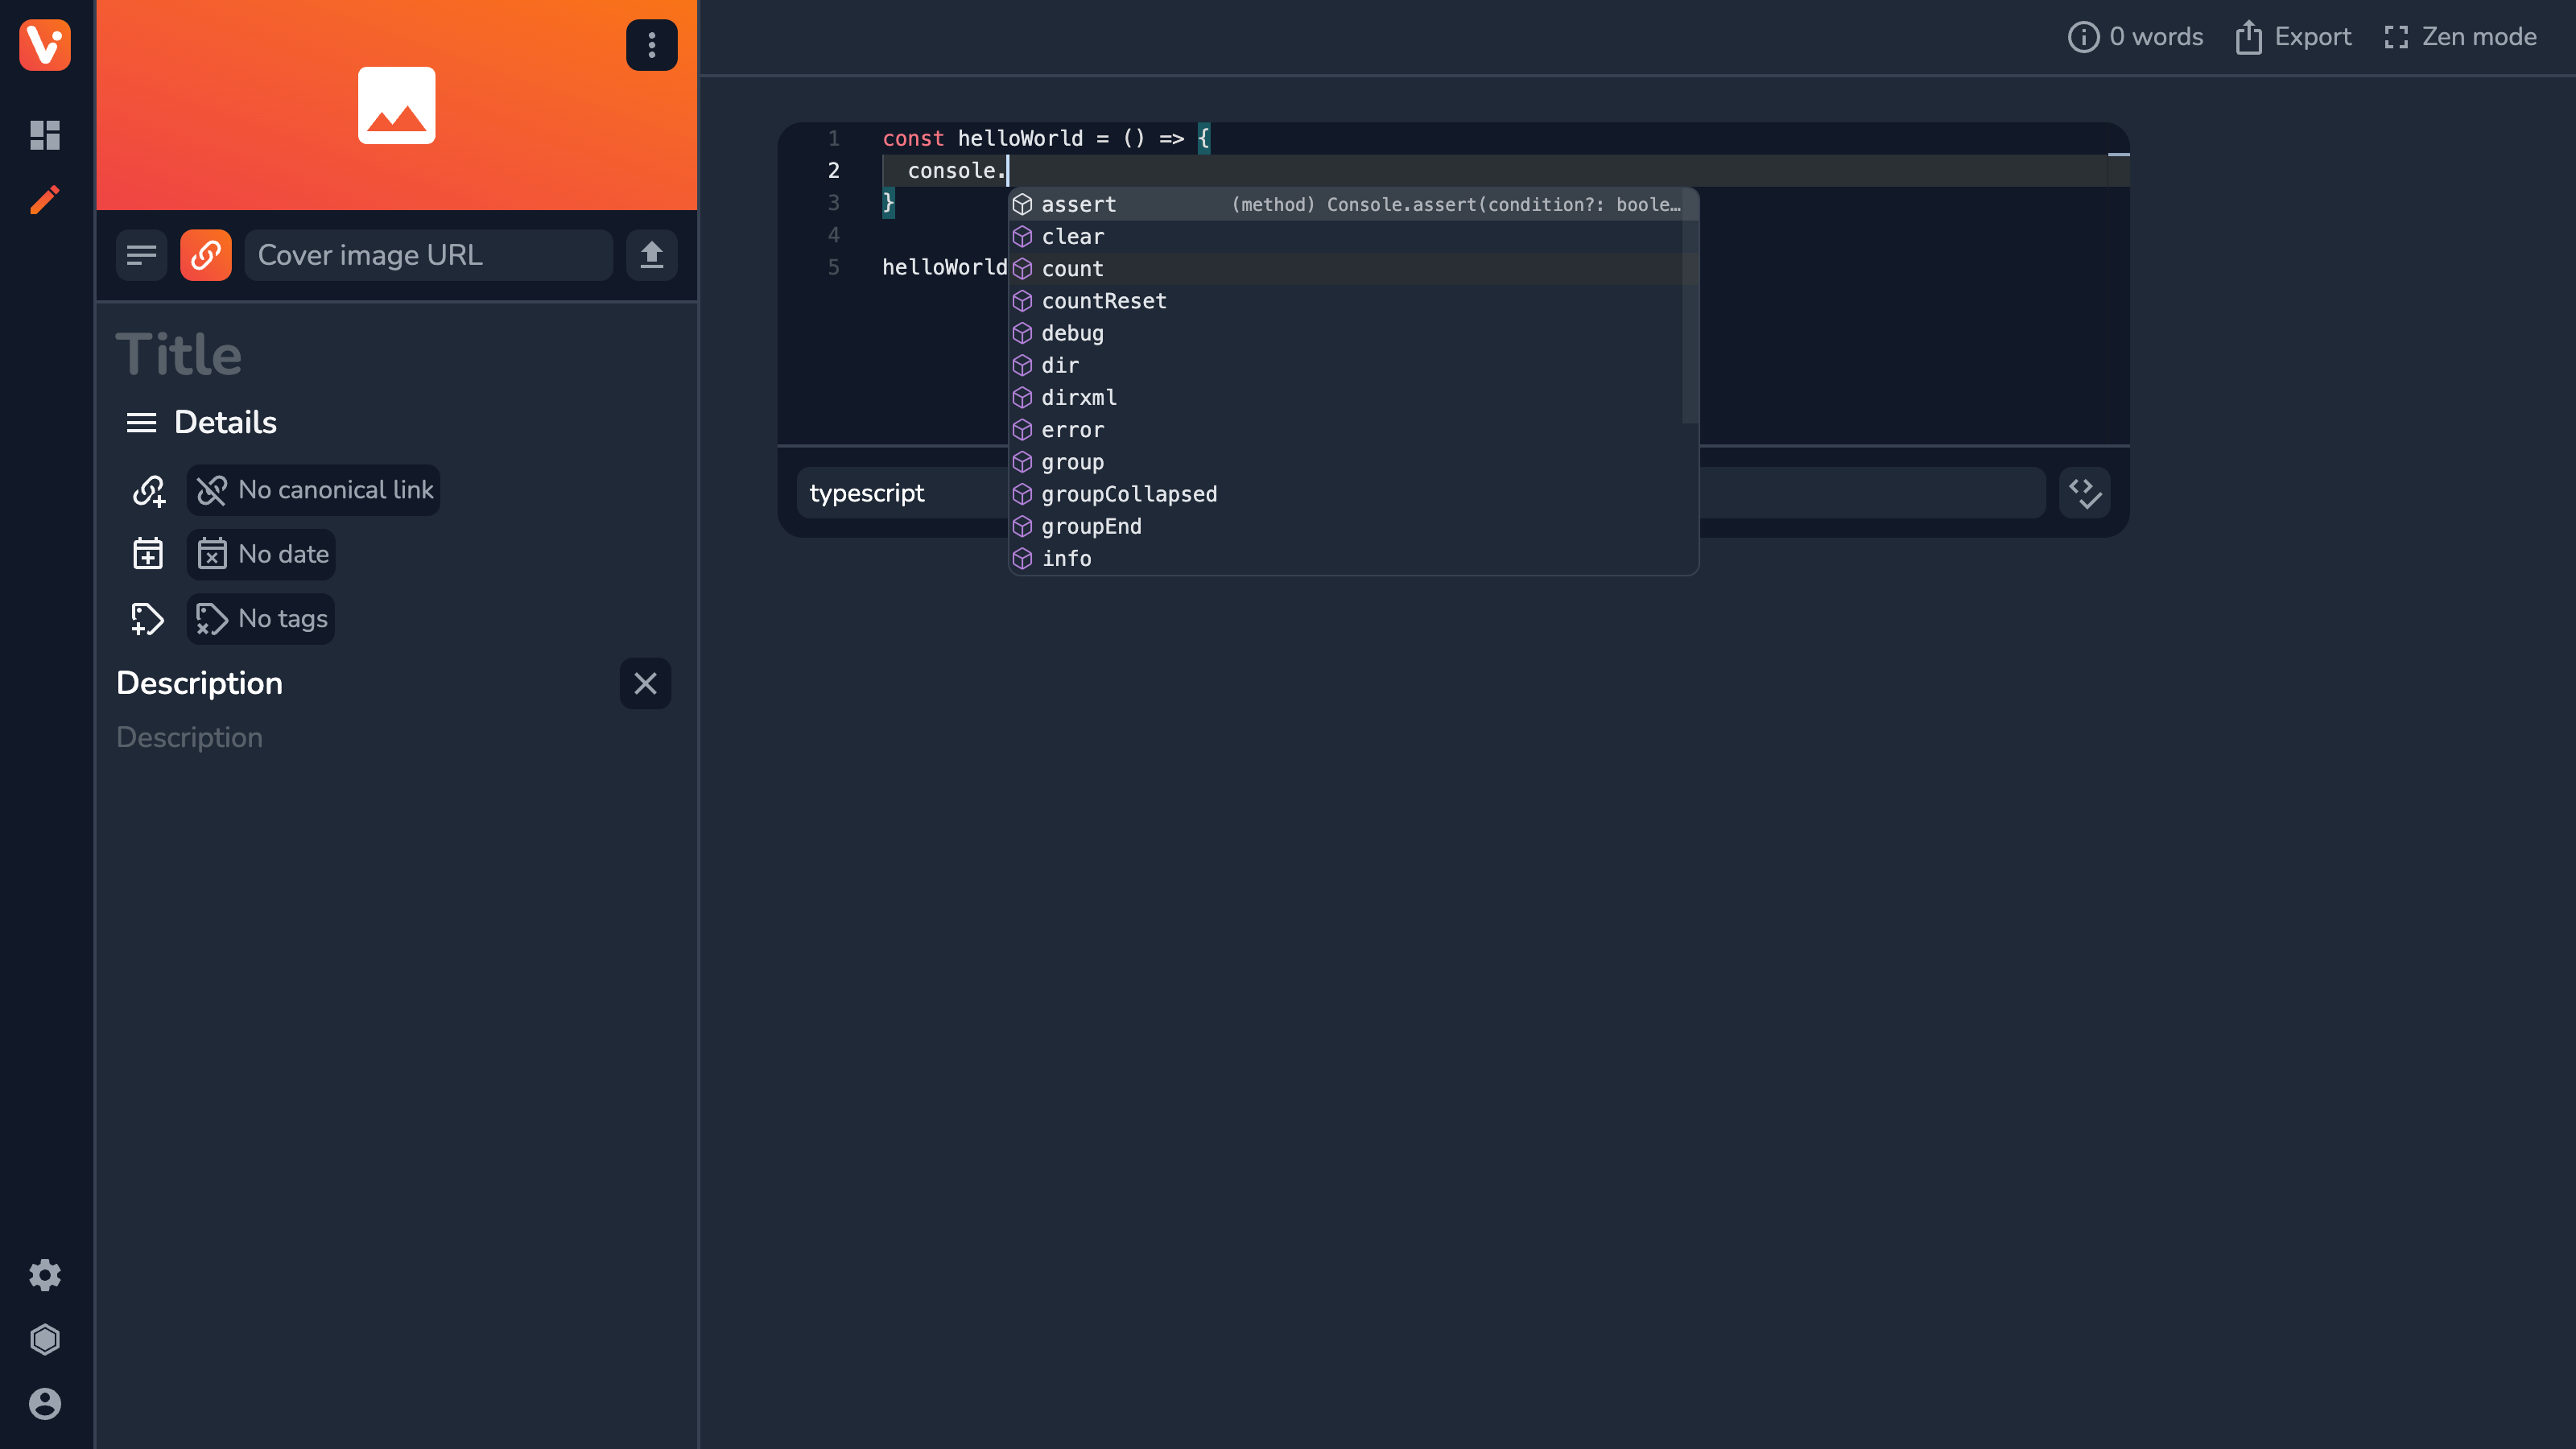The image size is (2576, 1449).
Task: Click the settings gear icon
Action: tap(46, 1274)
